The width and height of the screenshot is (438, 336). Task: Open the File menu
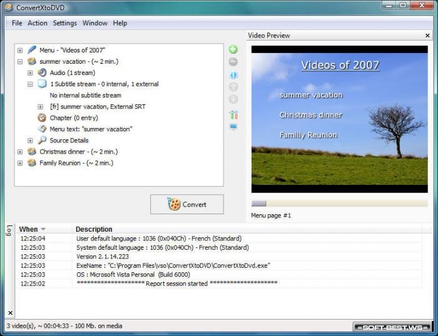click(x=17, y=23)
